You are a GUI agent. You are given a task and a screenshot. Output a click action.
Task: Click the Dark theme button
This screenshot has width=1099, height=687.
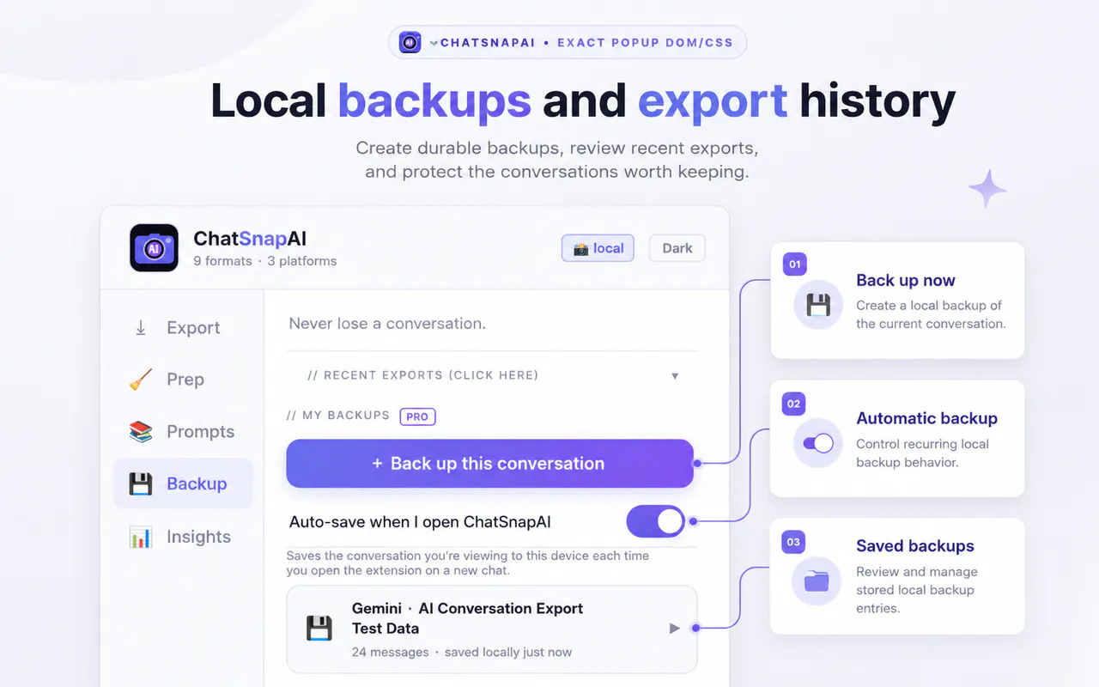(677, 248)
